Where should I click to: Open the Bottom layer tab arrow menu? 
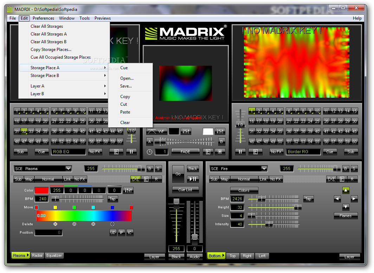224,255
